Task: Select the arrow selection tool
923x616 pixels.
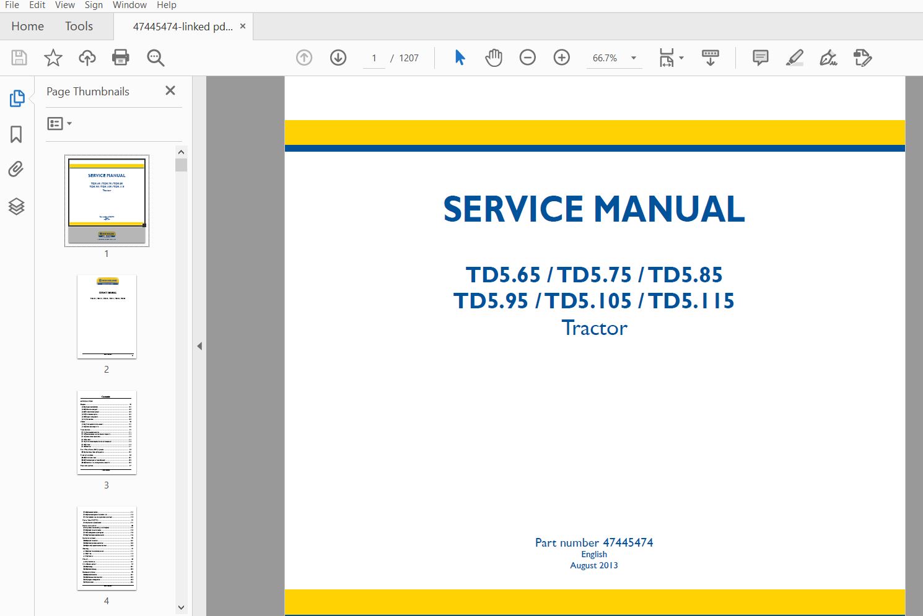Action: [460, 58]
